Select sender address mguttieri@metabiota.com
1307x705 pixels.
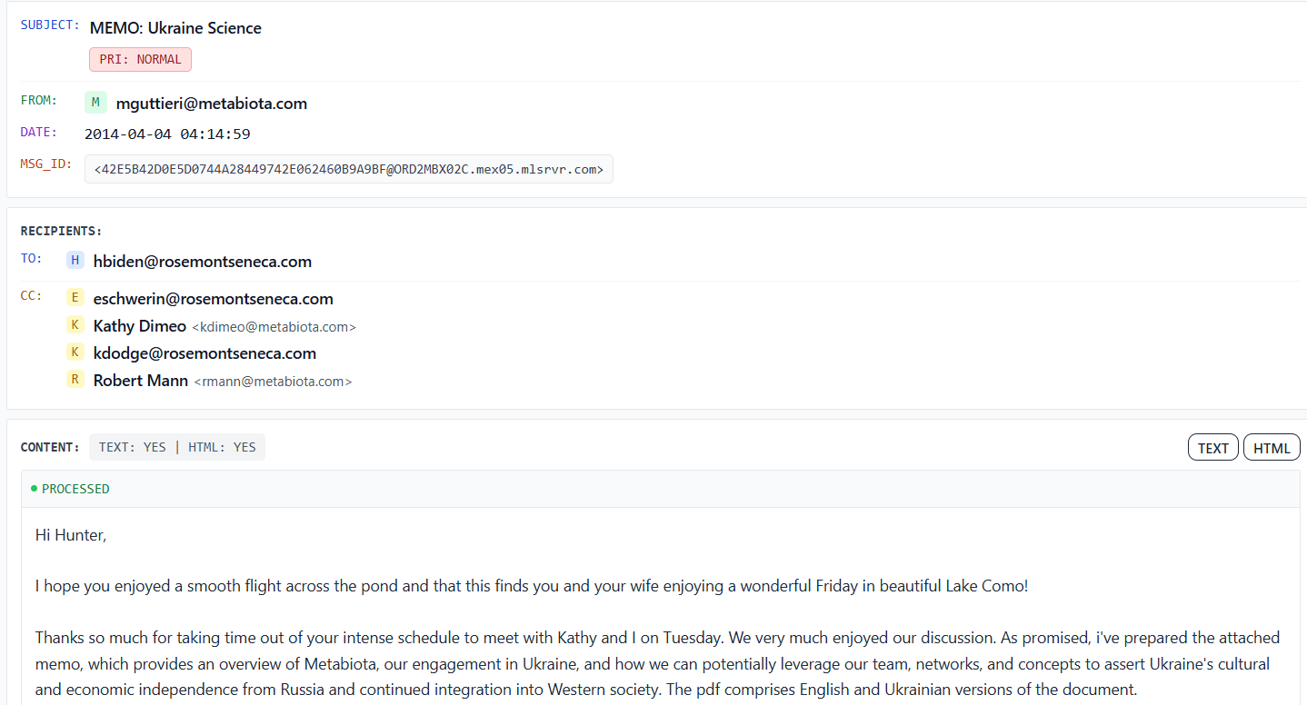click(212, 104)
